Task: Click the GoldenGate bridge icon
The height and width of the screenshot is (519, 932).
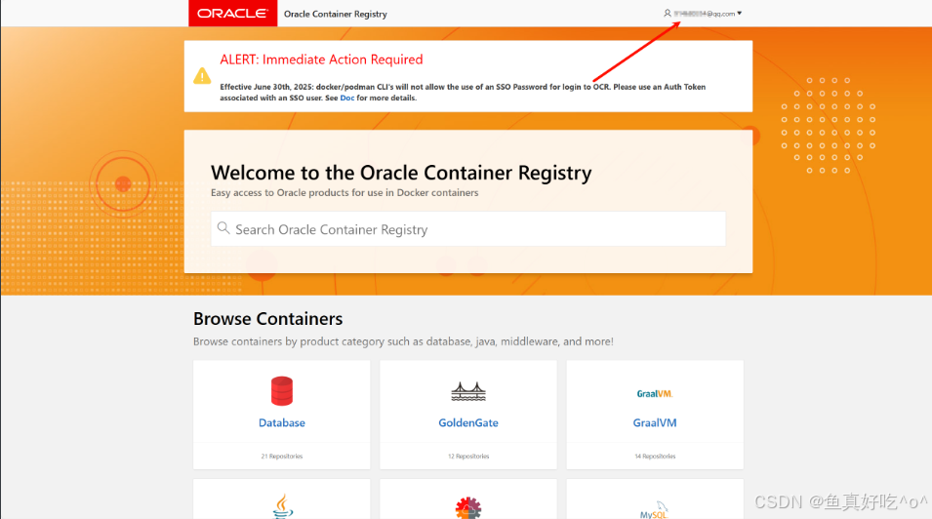Action: [x=468, y=391]
